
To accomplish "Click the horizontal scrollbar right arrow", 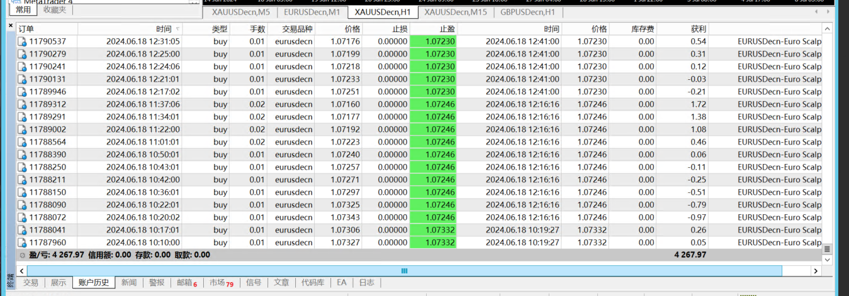I will [x=816, y=271].
